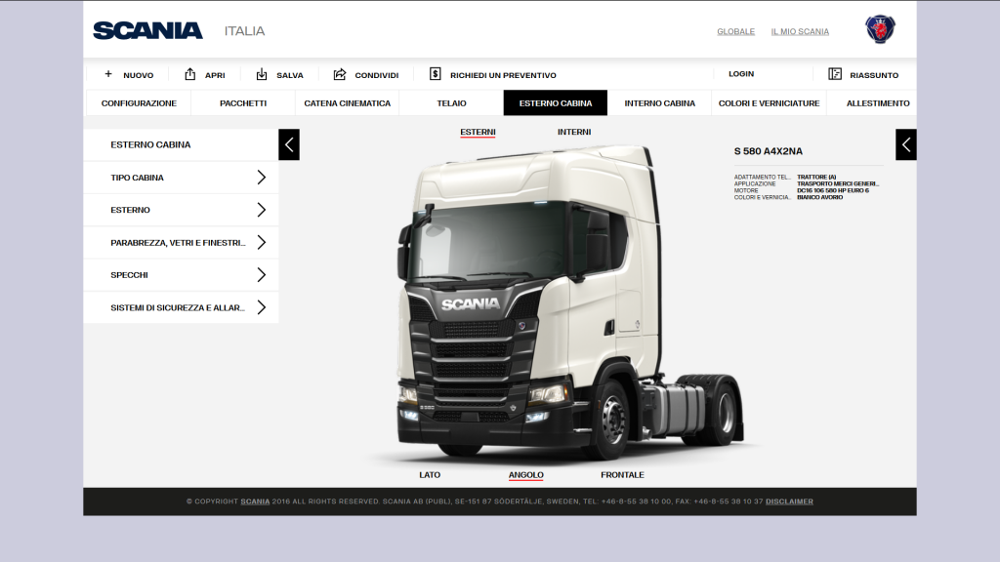Click the Login button

pyautogui.click(x=741, y=74)
